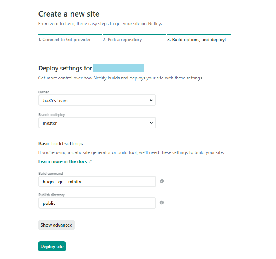The image size is (276, 259).
Task: Click the Publish directory label text
Action: [52, 195]
